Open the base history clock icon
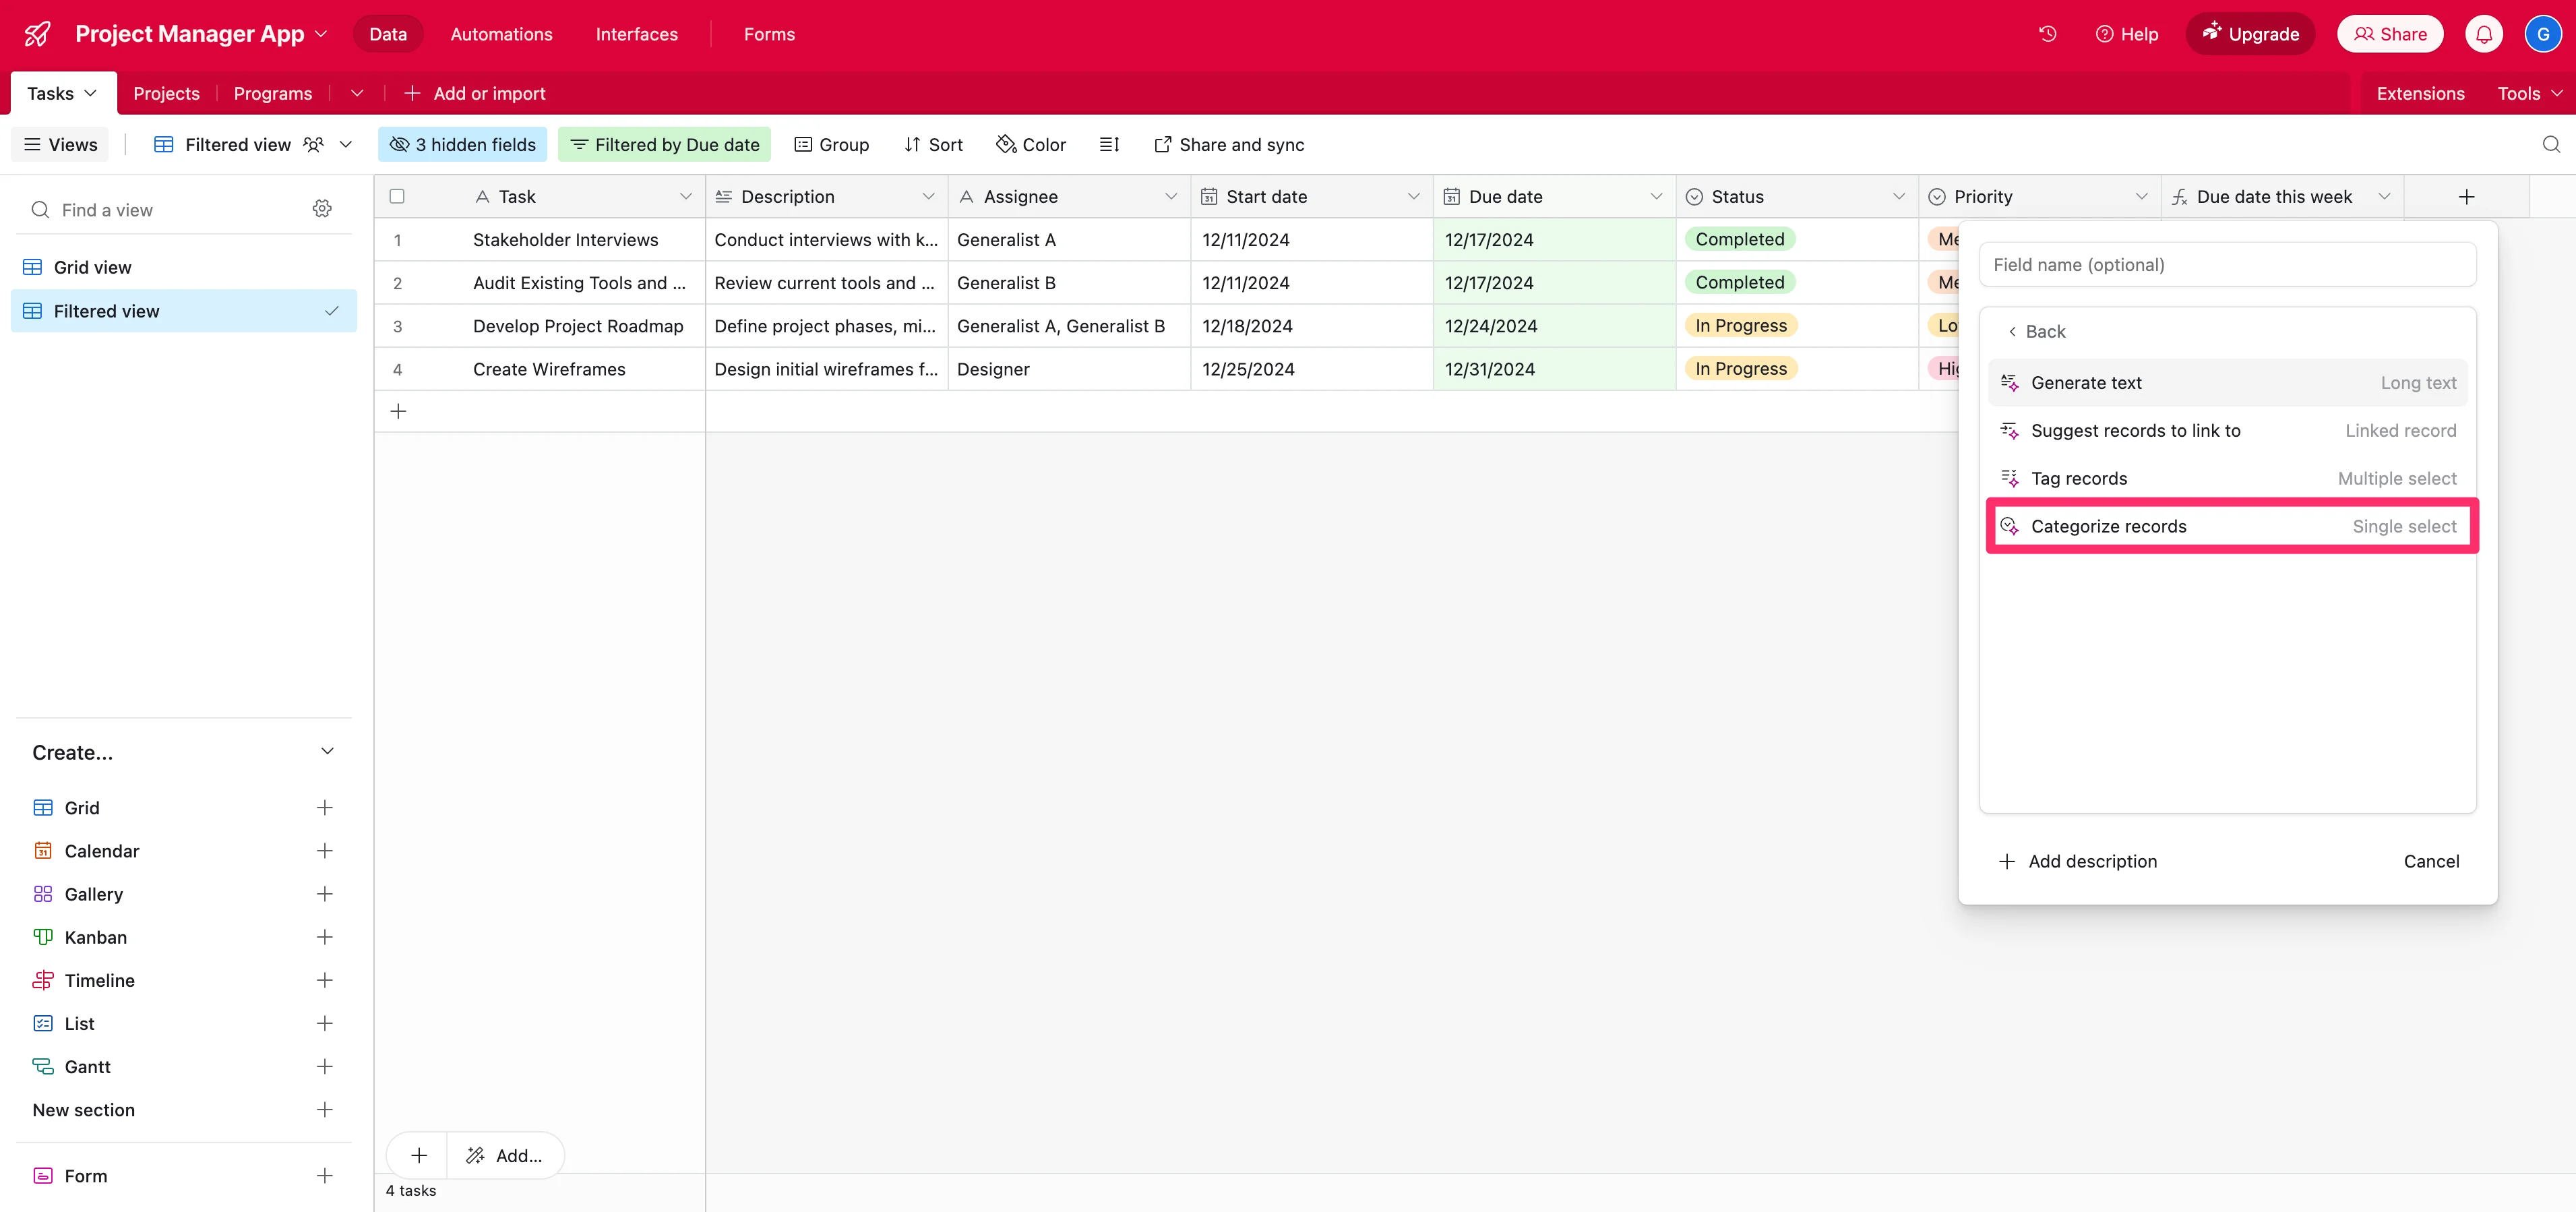Image resolution: width=2576 pixels, height=1212 pixels. point(2047,34)
